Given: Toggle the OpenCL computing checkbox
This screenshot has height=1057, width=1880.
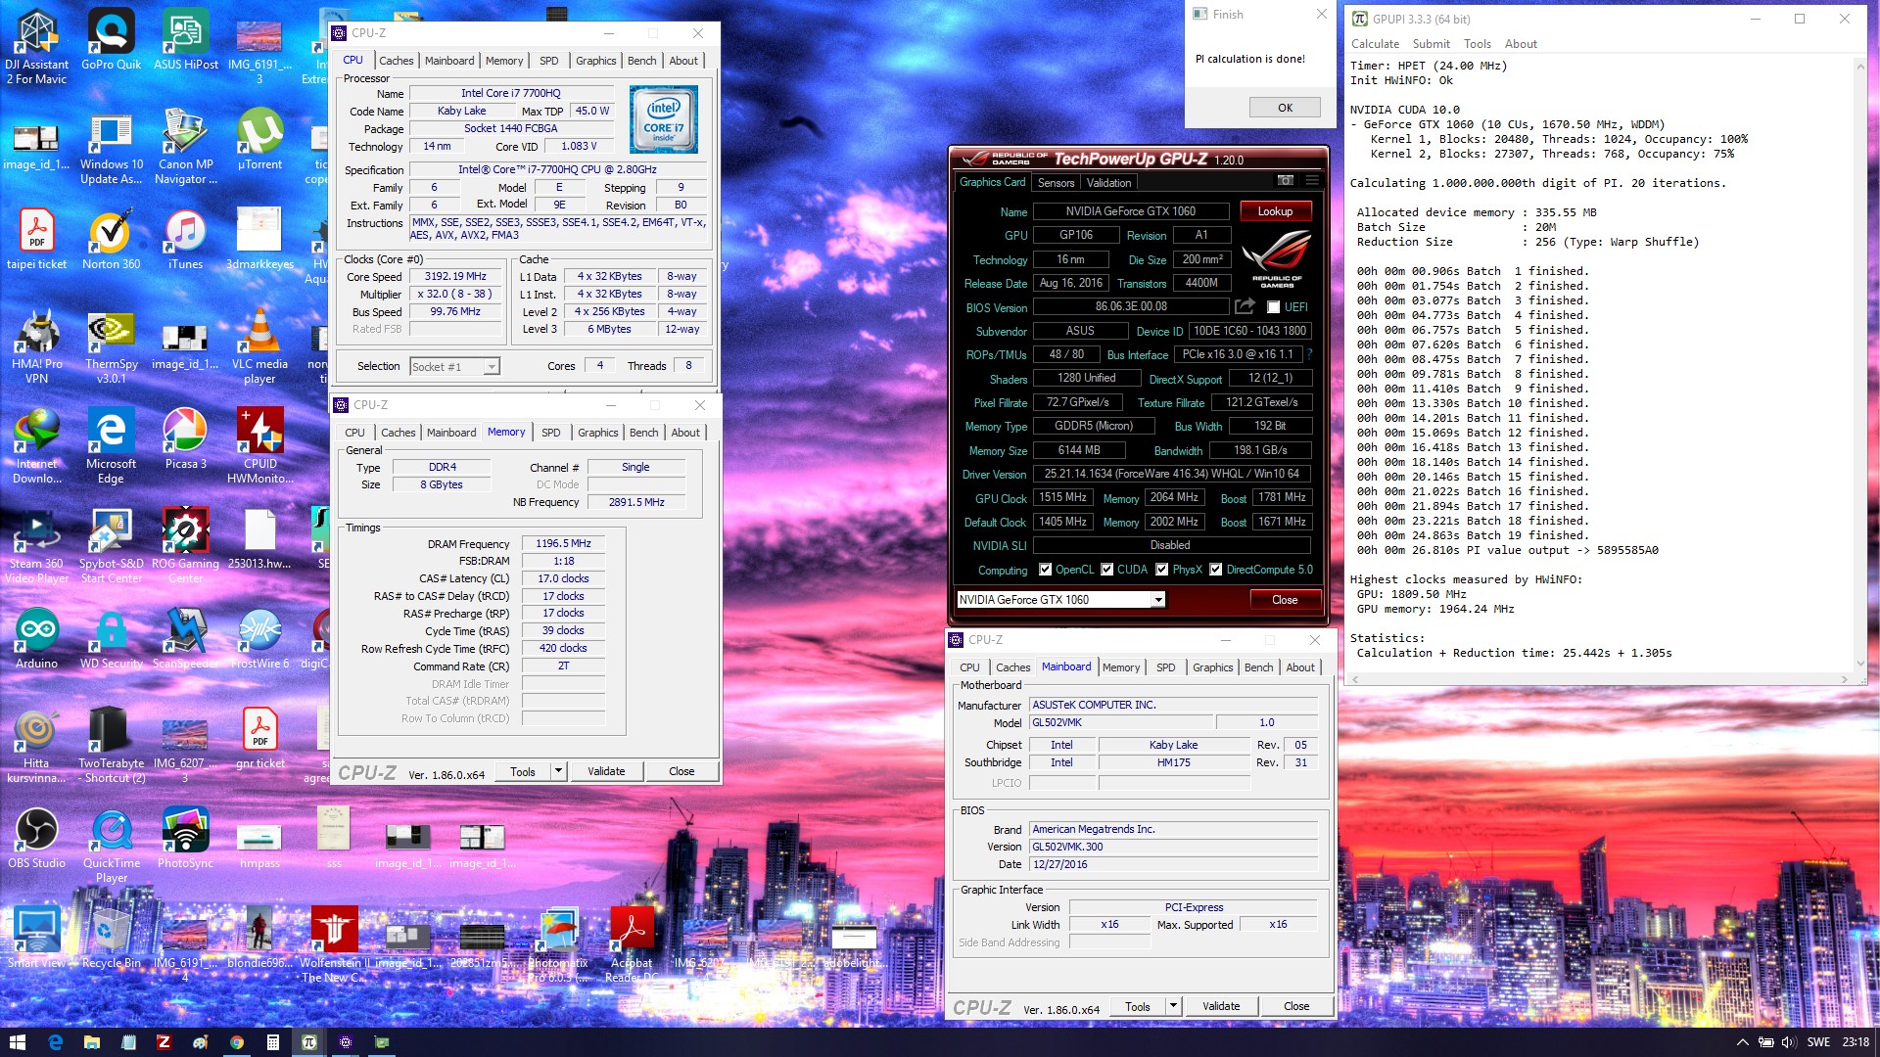Looking at the screenshot, I should point(1045,570).
